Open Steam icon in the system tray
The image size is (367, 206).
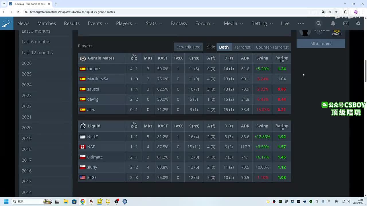click(292, 201)
